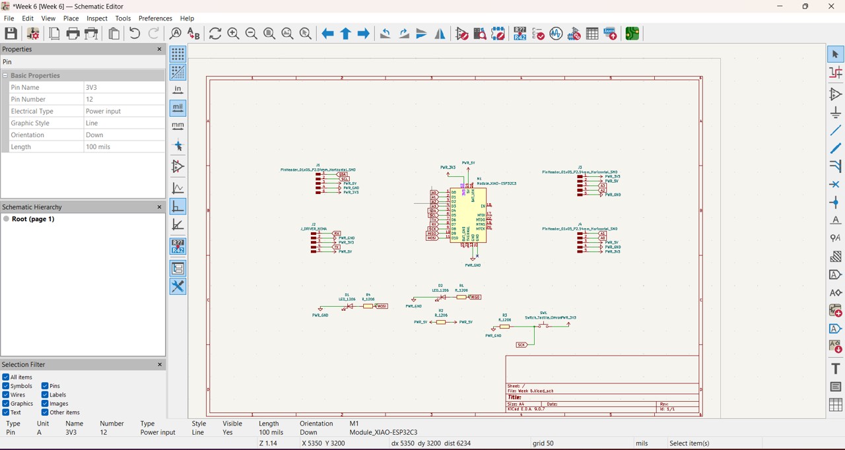Viewport: 845px width, 450px height.
Task: Toggle the Labels selection filter
Action: [45, 395]
